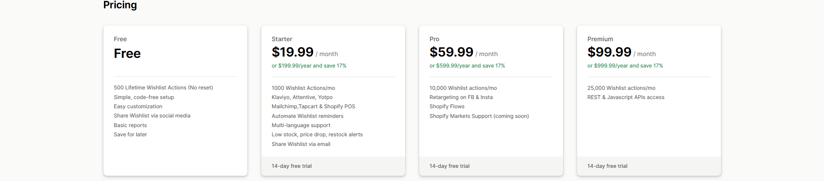Click the Starter plan name
Screen dimensions: 824x181
[x=282, y=39]
